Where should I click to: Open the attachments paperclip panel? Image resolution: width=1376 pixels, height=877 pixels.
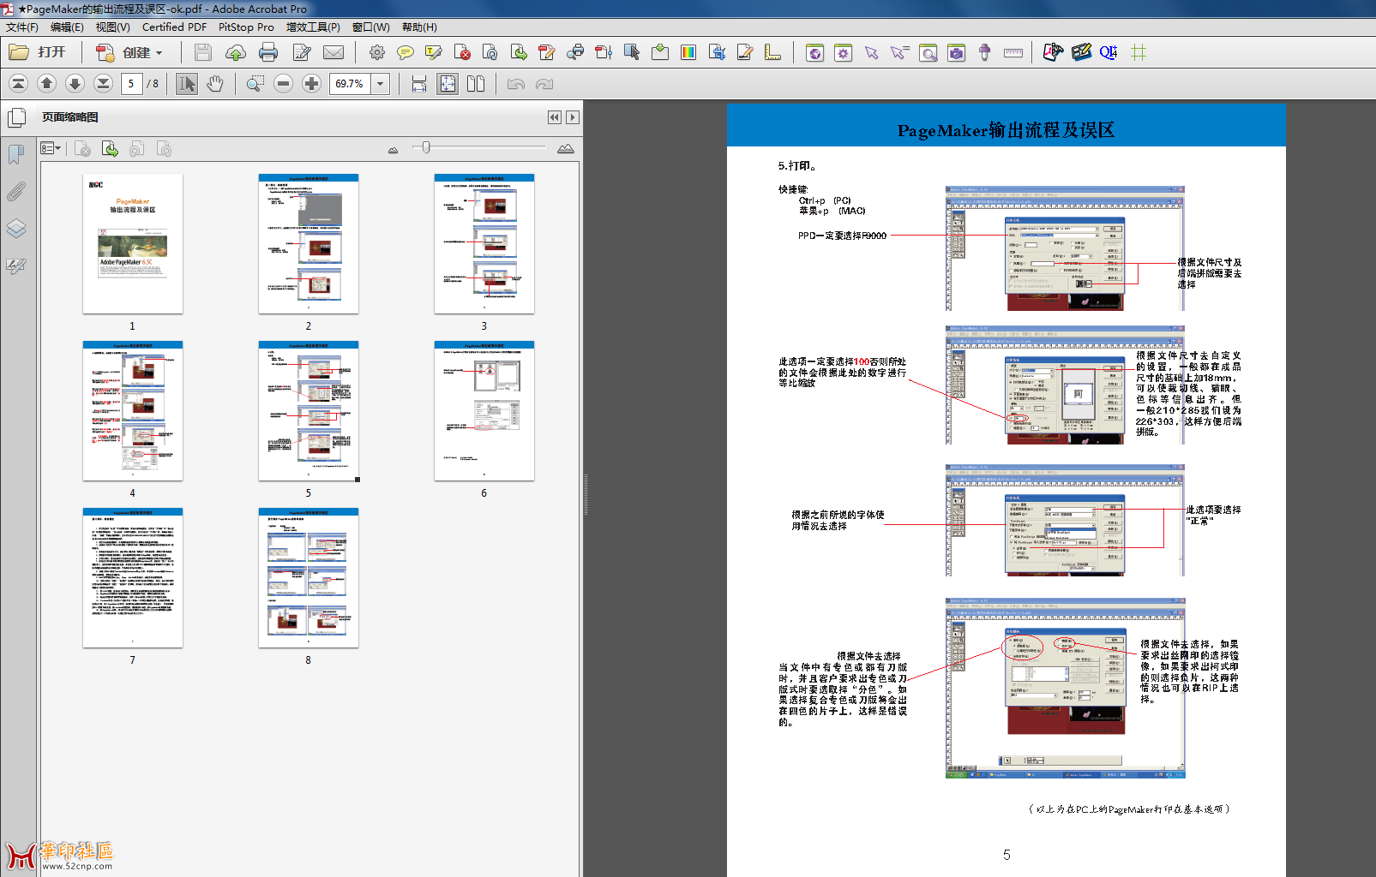point(15,192)
